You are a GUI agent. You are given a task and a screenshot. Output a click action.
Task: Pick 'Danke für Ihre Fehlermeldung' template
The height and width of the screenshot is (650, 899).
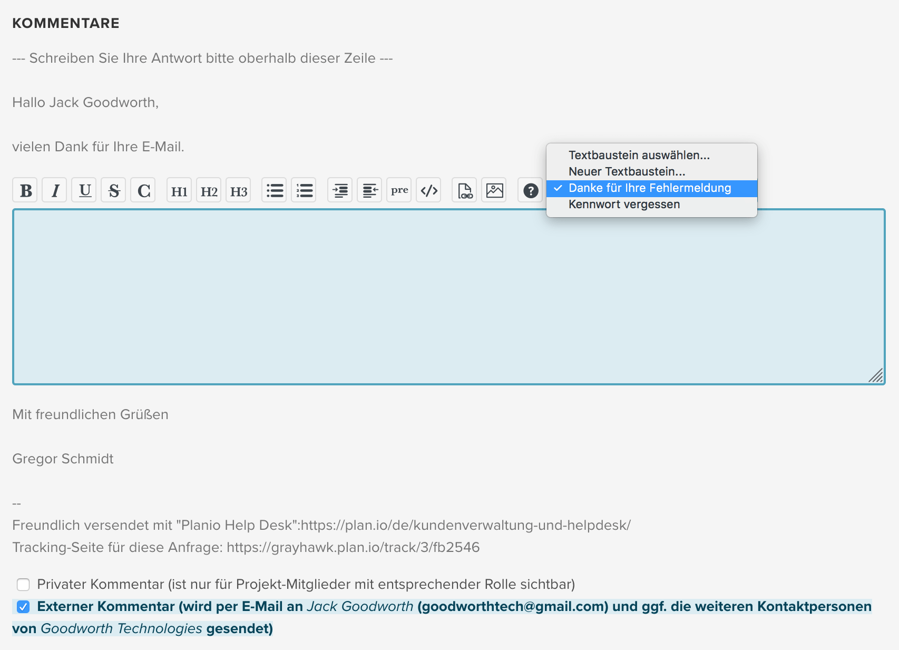(x=652, y=188)
